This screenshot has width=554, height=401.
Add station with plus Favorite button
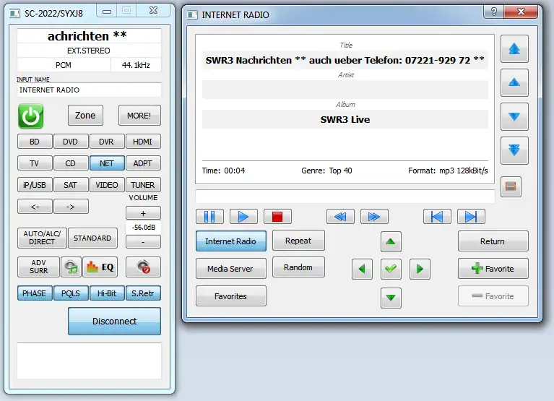tap(493, 269)
